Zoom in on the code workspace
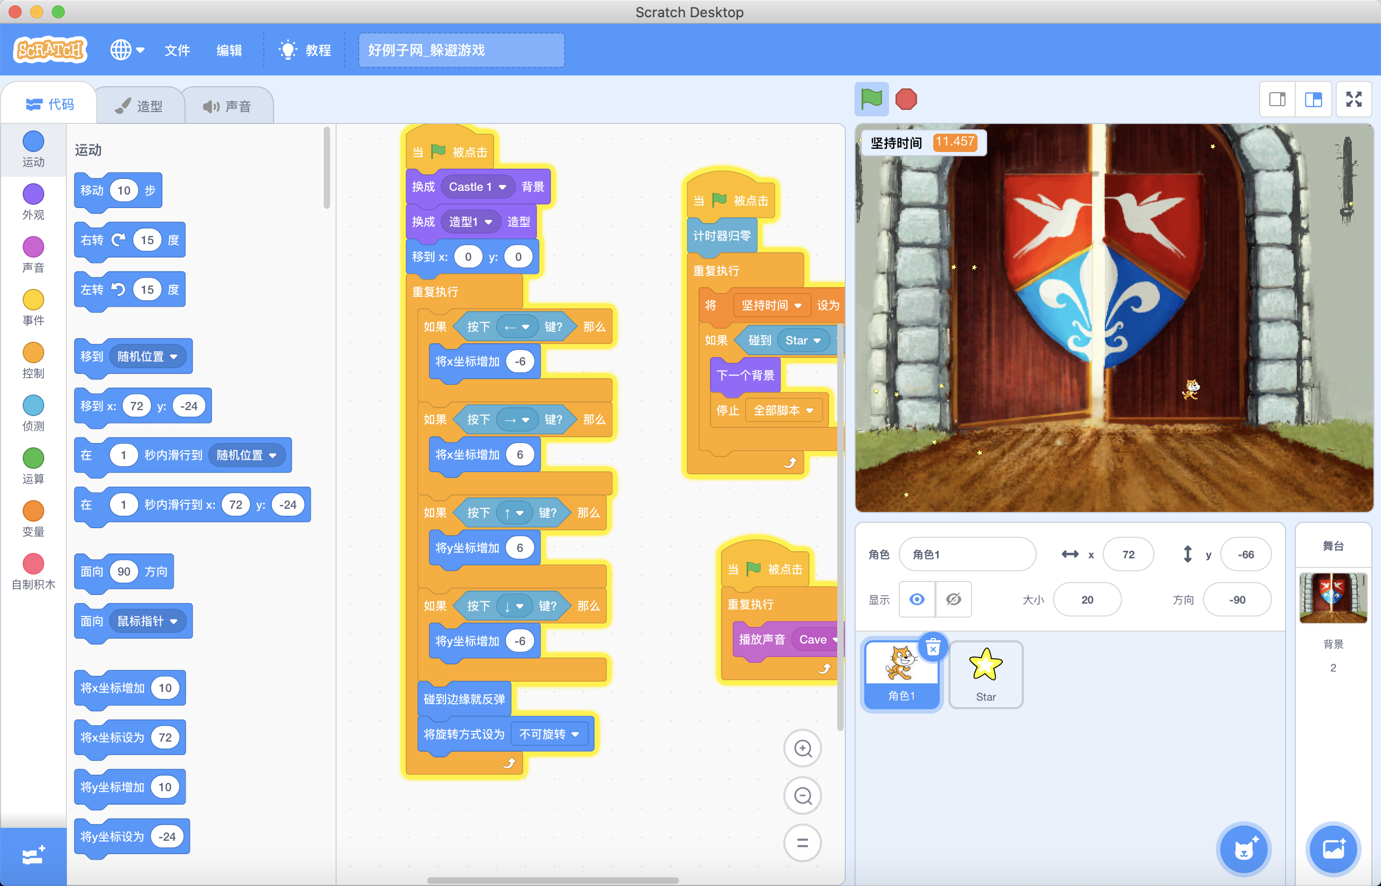The width and height of the screenshot is (1381, 886). click(x=802, y=749)
